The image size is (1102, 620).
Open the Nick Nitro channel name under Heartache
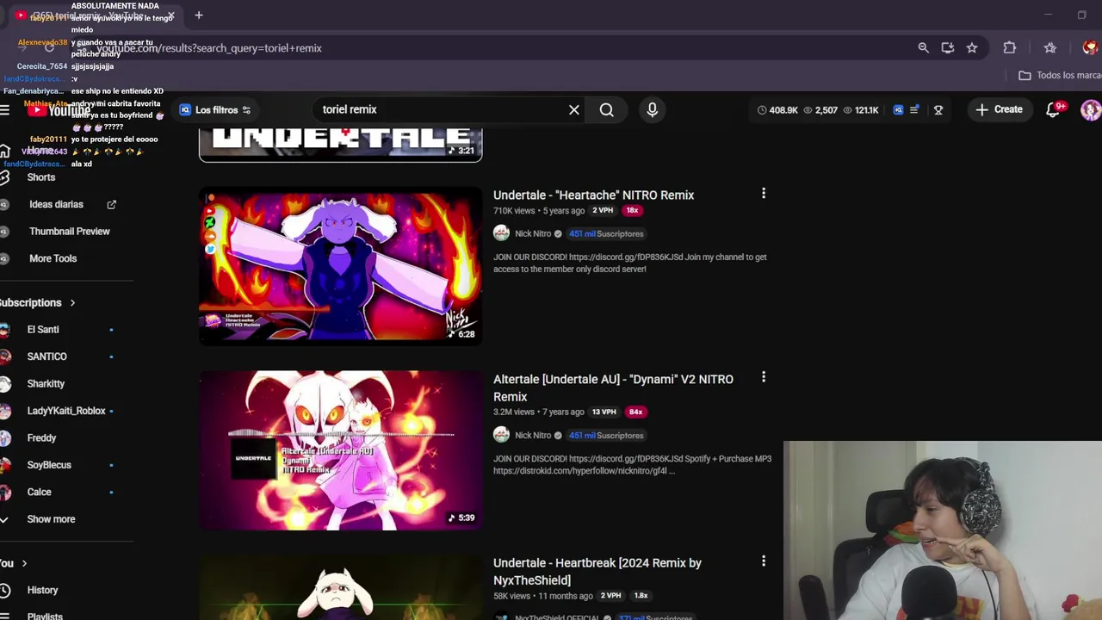(x=532, y=234)
